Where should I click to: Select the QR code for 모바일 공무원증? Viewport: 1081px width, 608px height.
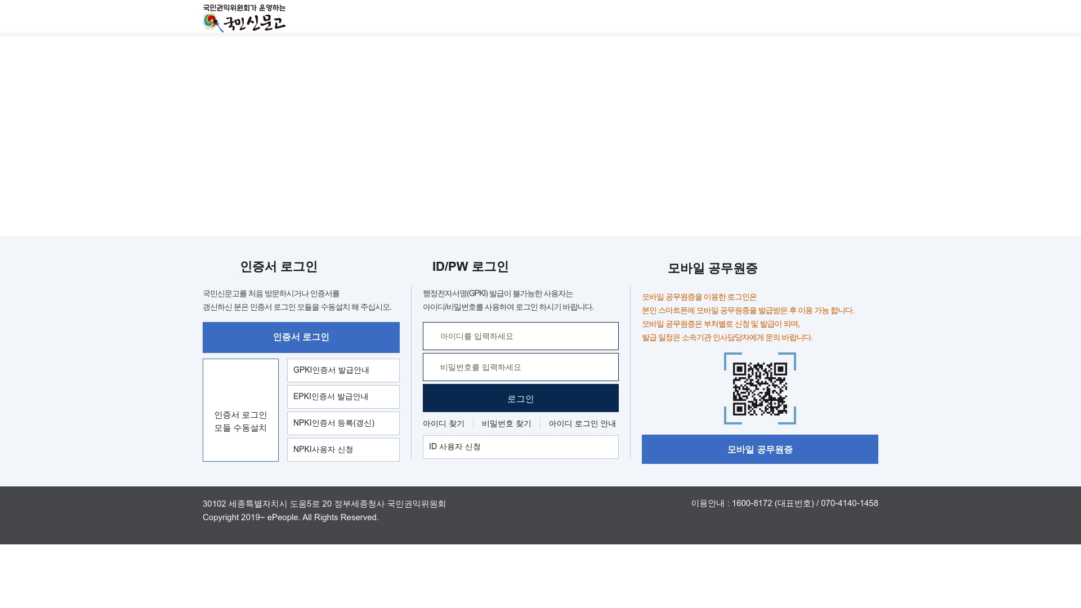(x=760, y=388)
